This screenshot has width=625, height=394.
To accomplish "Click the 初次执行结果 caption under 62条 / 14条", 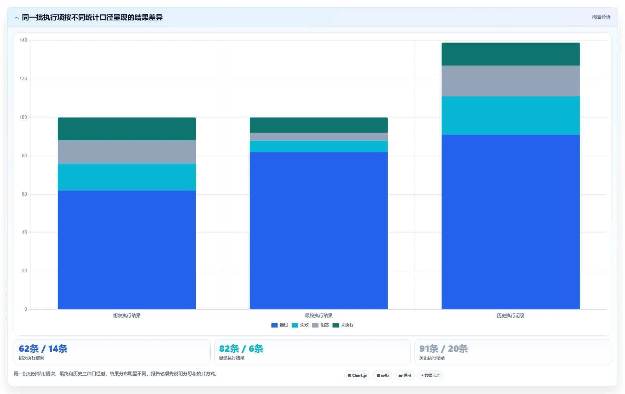I will click(x=31, y=358).
